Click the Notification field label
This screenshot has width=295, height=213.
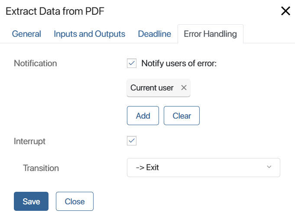pos(36,63)
